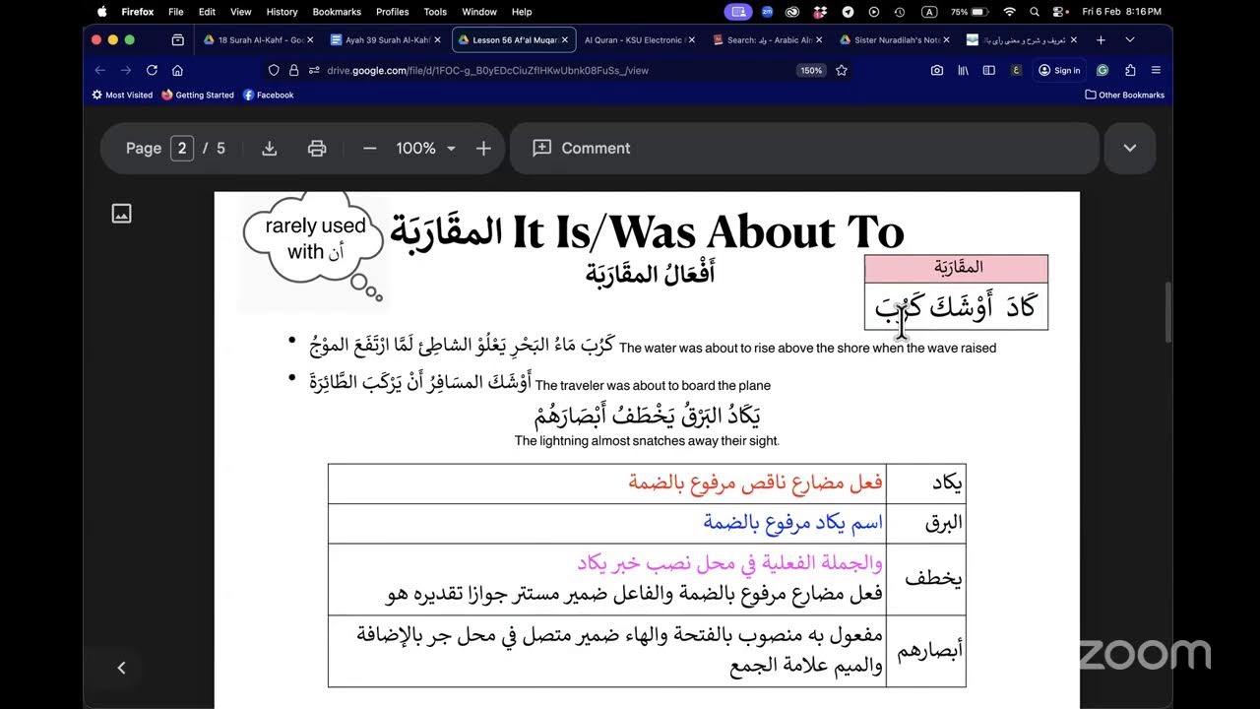Open the History menu
Image resolution: width=1260 pixels, height=709 pixels.
pos(282,12)
